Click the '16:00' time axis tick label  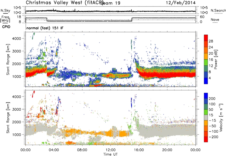[139, 150]
